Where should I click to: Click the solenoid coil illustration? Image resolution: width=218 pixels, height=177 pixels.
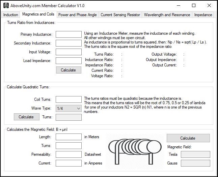pos(135,151)
